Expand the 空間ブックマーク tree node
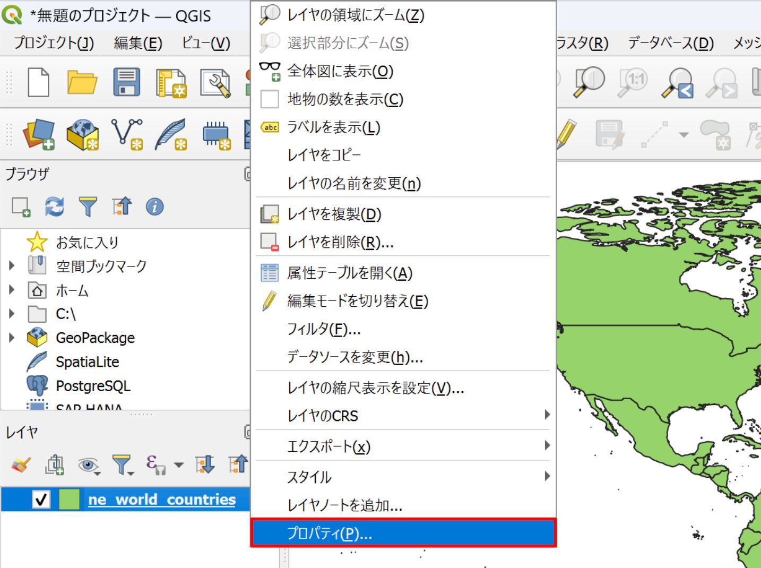 coord(12,265)
